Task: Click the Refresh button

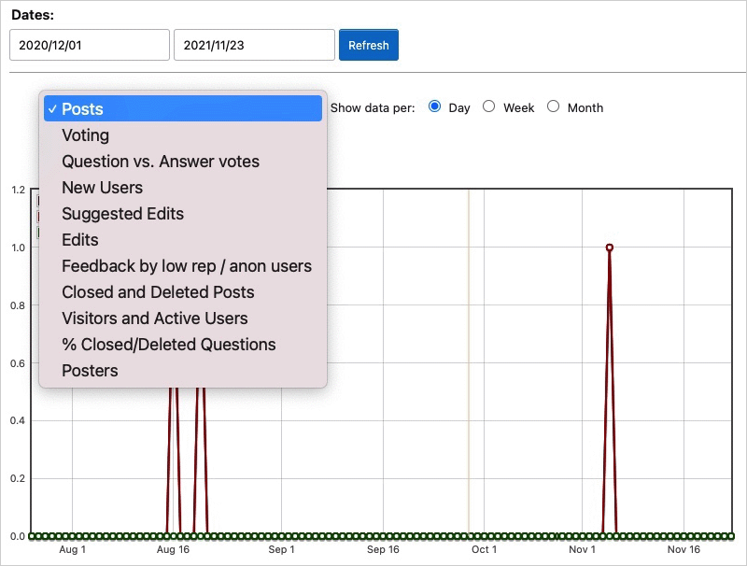Action: tap(368, 45)
